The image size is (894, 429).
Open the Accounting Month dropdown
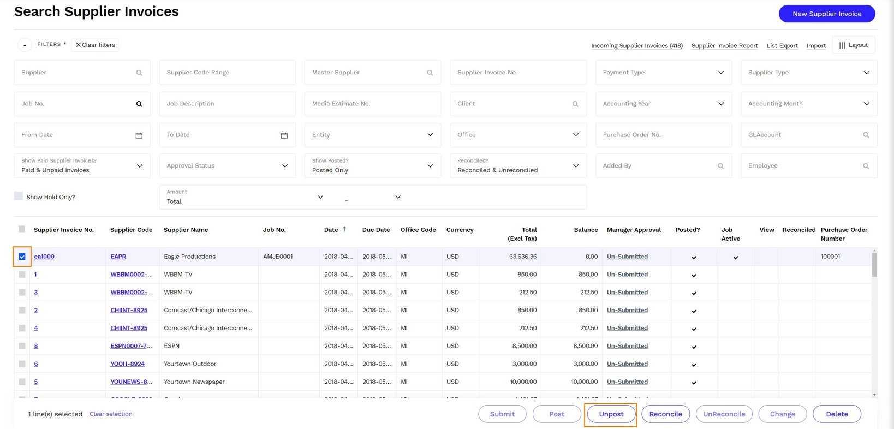coord(809,104)
